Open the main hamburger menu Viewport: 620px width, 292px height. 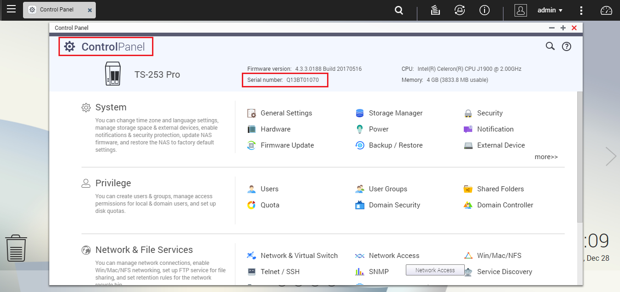coord(11,9)
